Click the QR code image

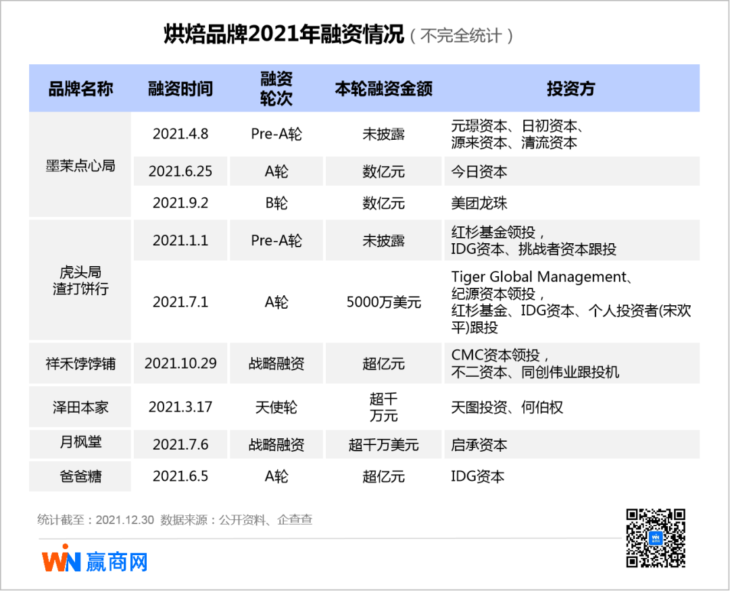coord(655,538)
